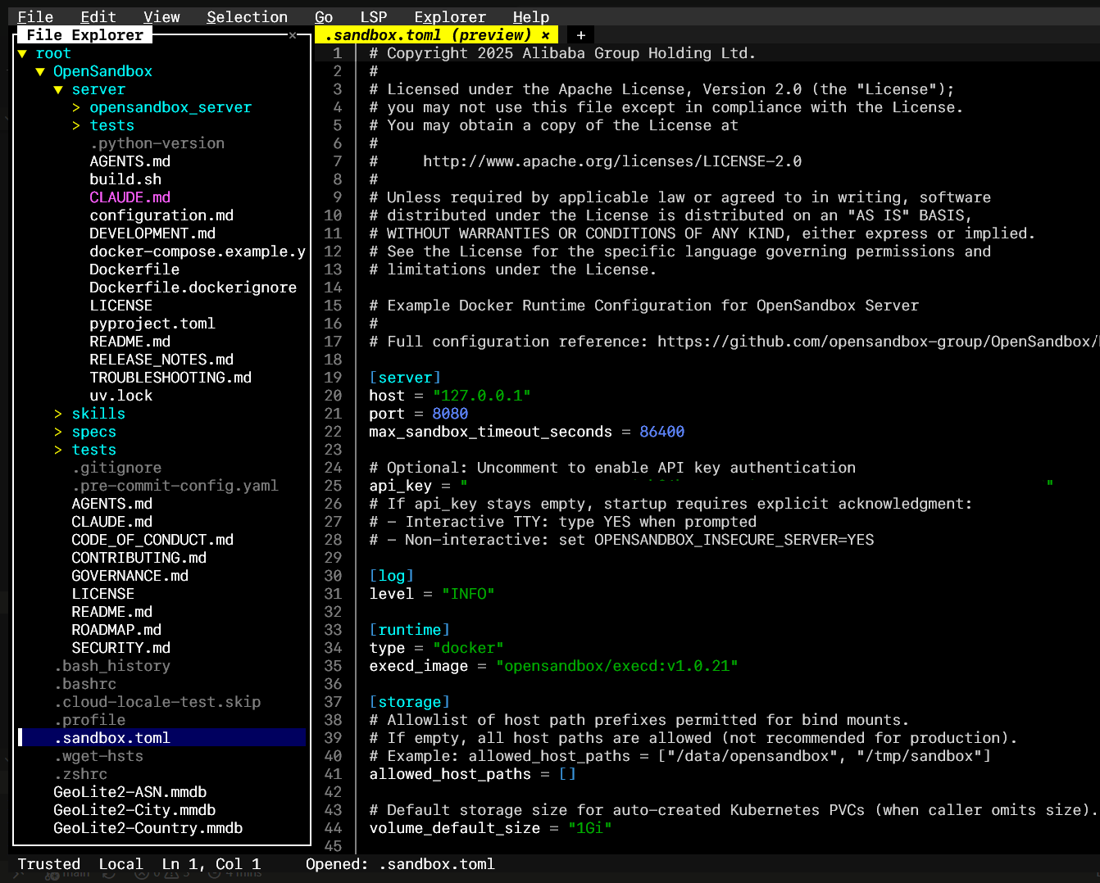The height and width of the screenshot is (883, 1100).
Task: Collapse the server folder
Action: tap(58, 89)
